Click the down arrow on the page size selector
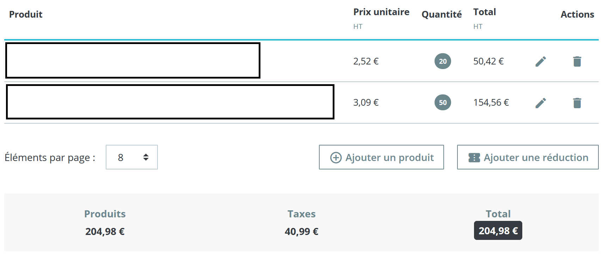Image resolution: width=603 pixels, height=254 pixels. 145,160
